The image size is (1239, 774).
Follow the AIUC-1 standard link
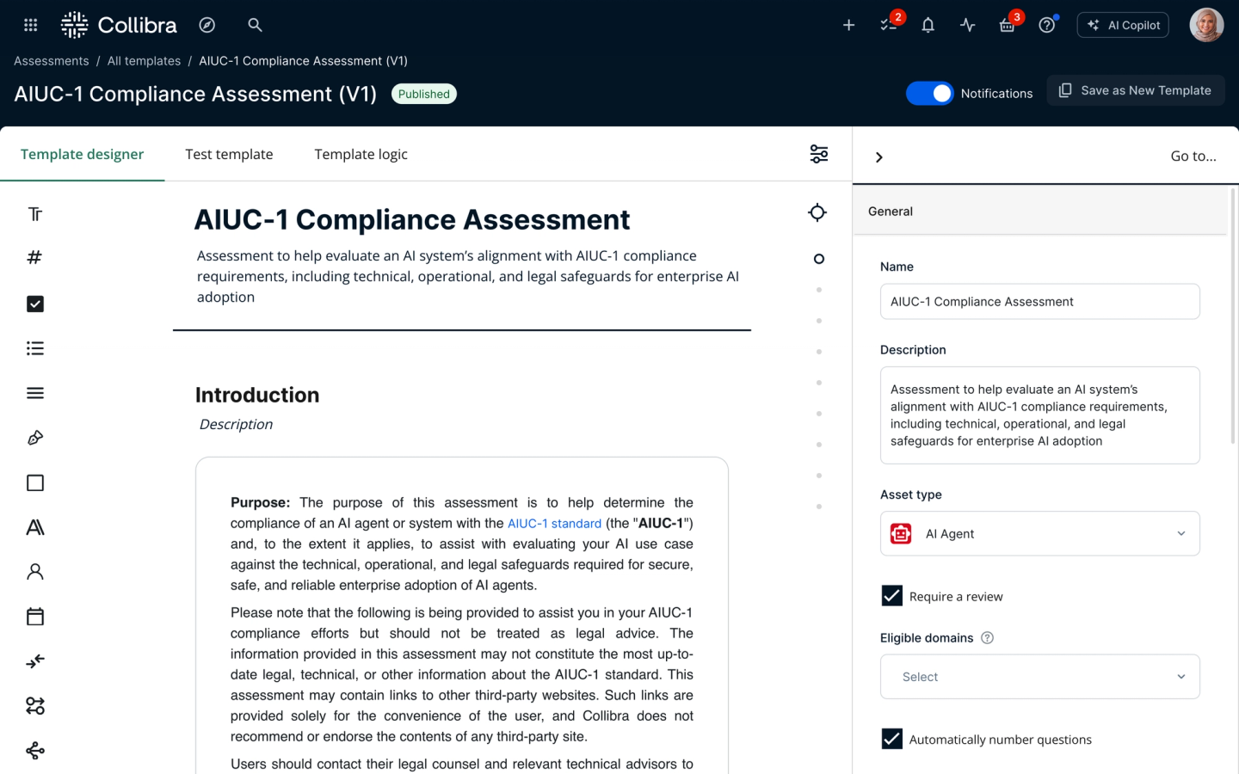click(554, 523)
